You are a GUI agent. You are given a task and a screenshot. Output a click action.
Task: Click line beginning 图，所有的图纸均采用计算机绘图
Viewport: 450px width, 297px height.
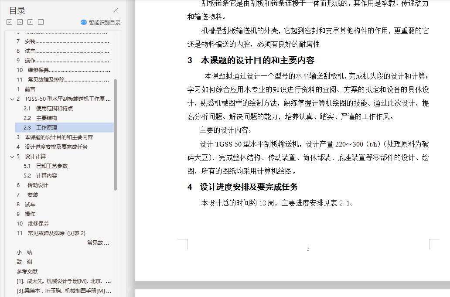(x=242, y=171)
